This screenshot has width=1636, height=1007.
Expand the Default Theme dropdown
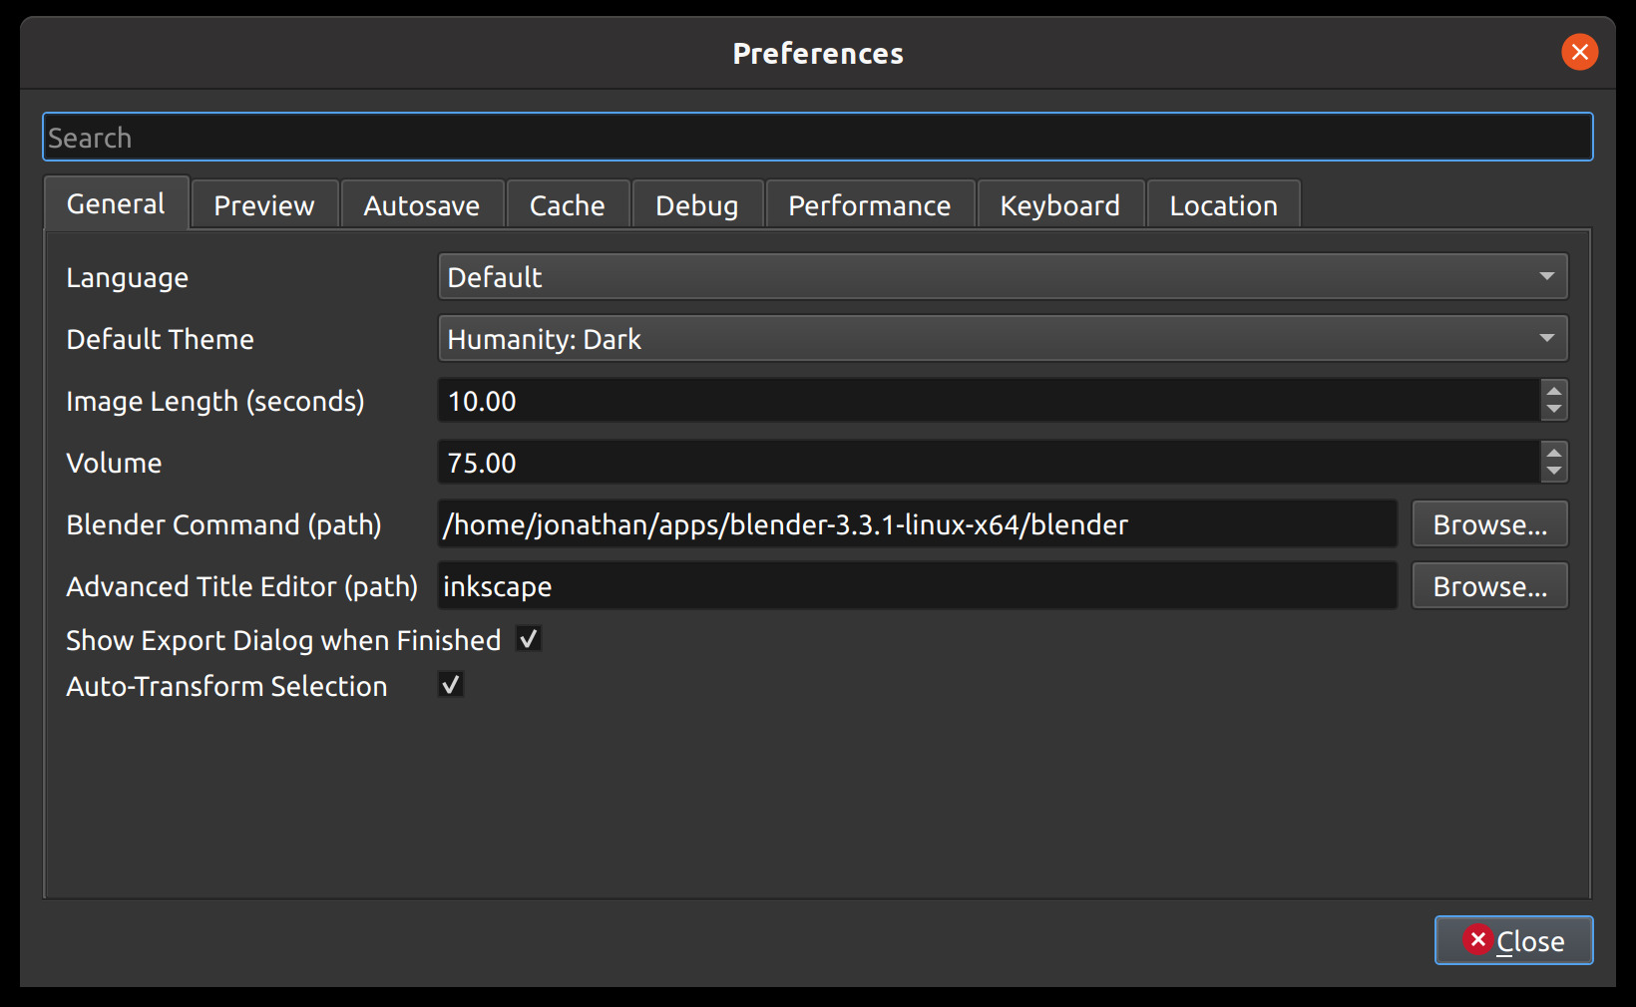pyautogui.click(x=1003, y=339)
